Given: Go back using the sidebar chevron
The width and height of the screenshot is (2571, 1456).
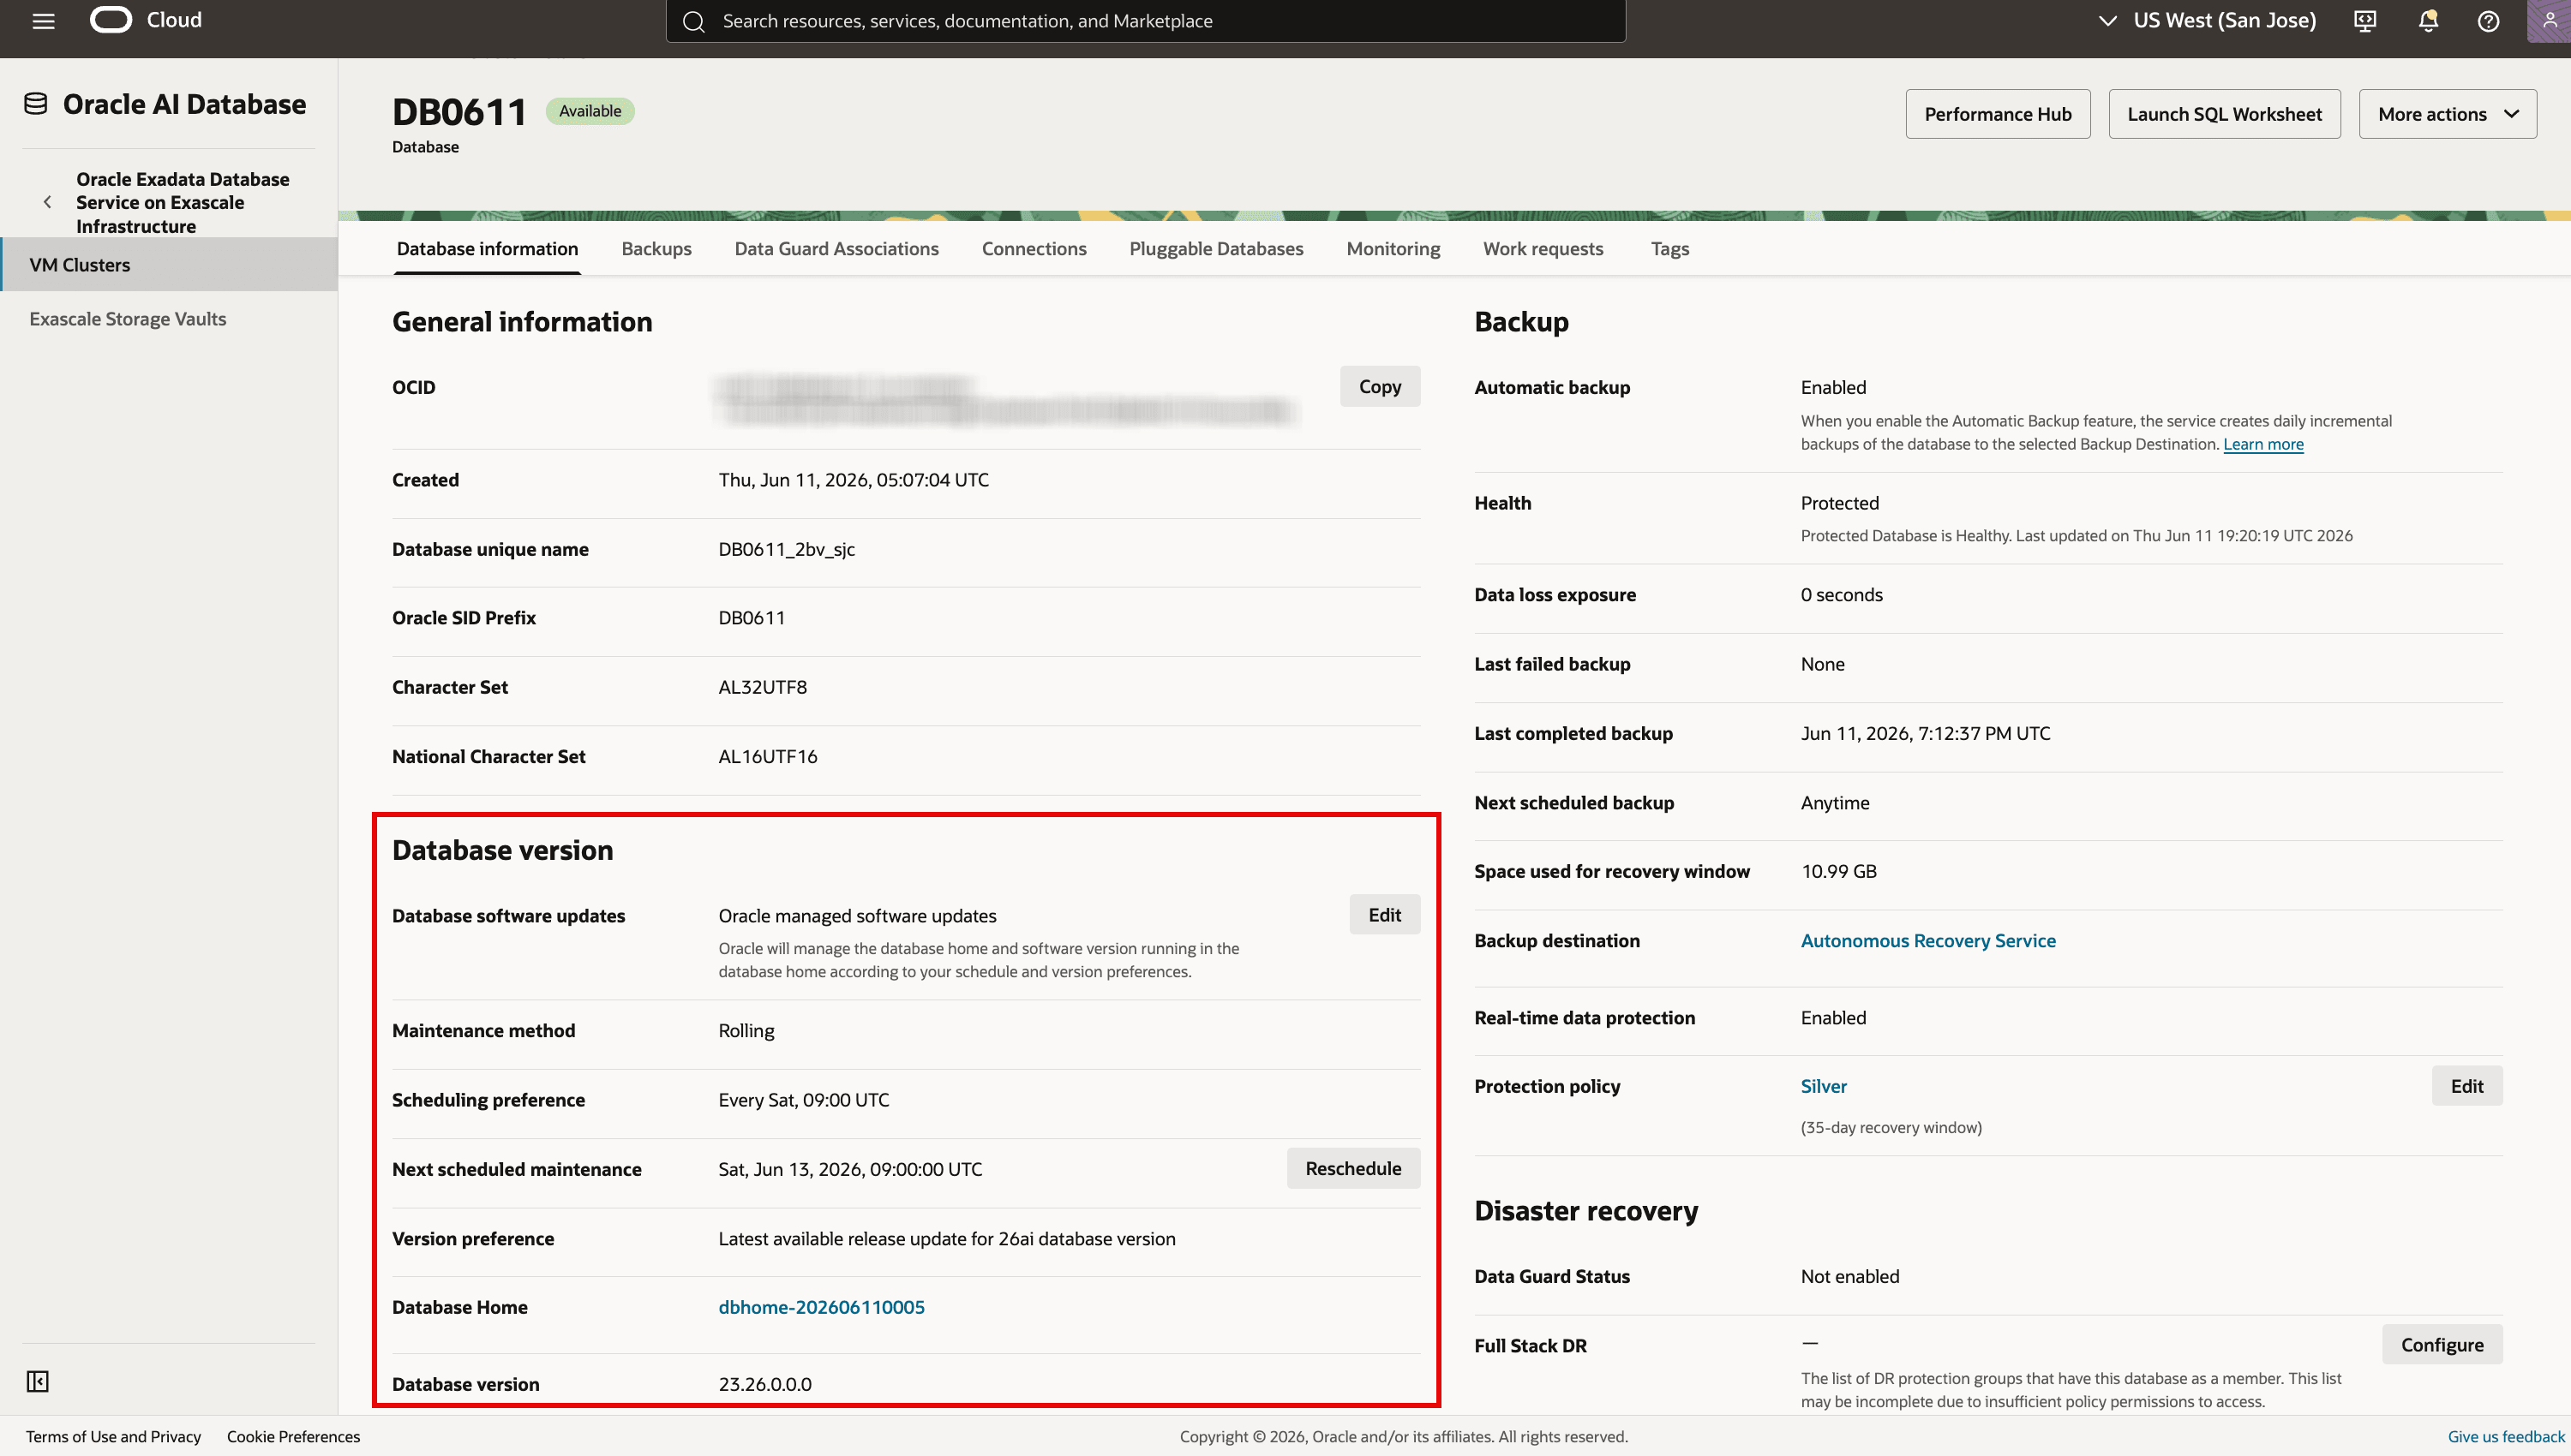Looking at the screenshot, I should click(x=47, y=202).
